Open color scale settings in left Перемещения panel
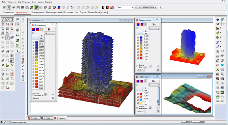Viewport: 228px width, 125px height. (x=50, y=29)
